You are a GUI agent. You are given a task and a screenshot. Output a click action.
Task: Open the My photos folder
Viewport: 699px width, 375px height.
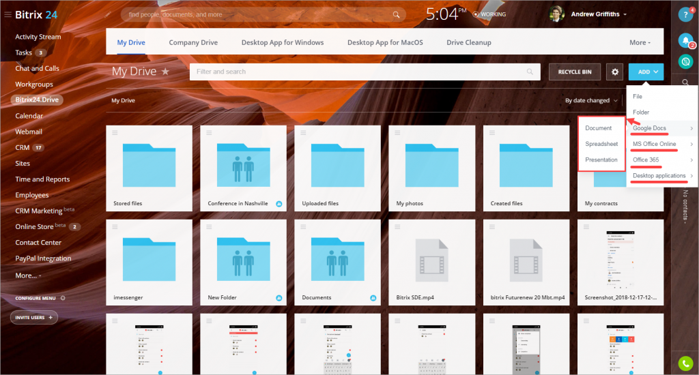[432, 168]
